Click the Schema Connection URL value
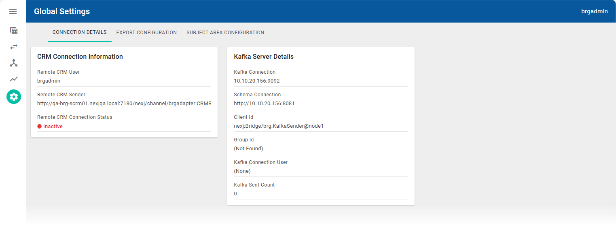The width and height of the screenshot is (616, 226). tap(264, 104)
